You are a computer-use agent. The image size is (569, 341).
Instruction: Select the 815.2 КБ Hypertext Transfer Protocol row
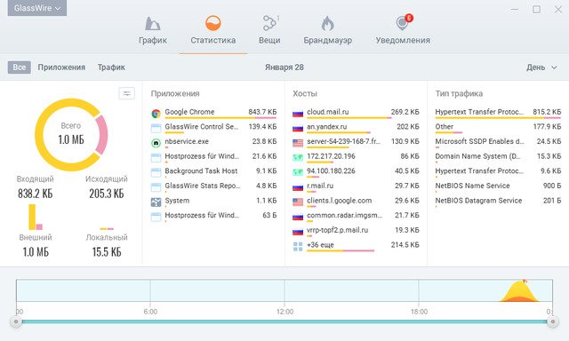[x=498, y=113]
